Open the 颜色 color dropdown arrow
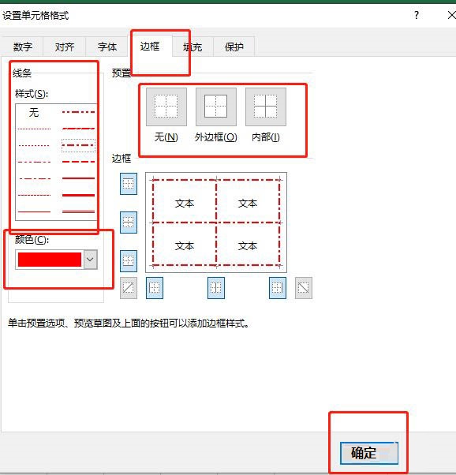The image size is (456, 475). [90, 260]
